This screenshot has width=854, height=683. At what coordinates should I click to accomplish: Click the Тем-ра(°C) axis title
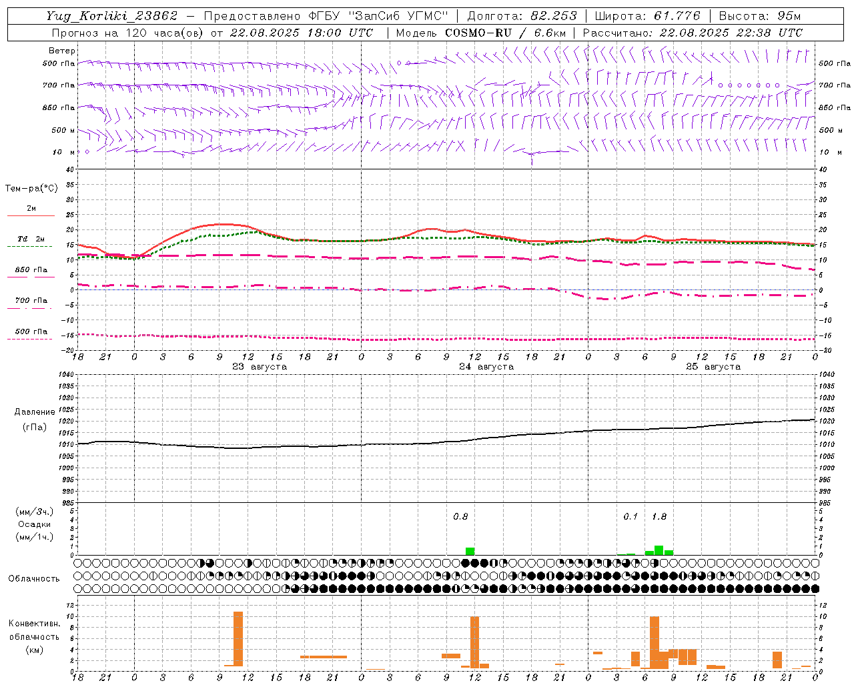coord(31,189)
